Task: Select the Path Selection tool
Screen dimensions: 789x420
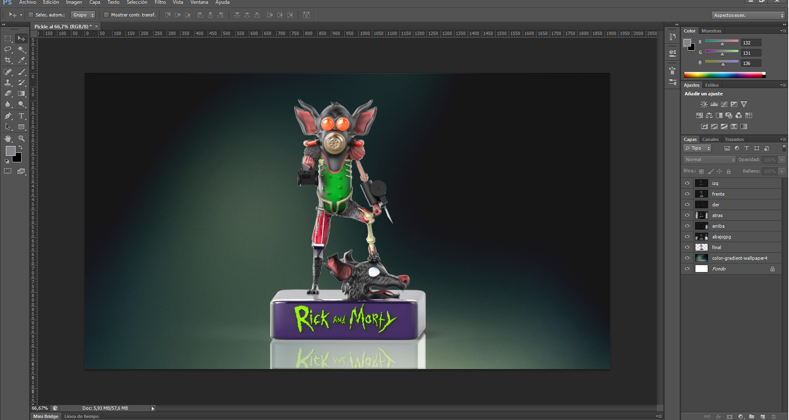Action: [x=8, y=127]
